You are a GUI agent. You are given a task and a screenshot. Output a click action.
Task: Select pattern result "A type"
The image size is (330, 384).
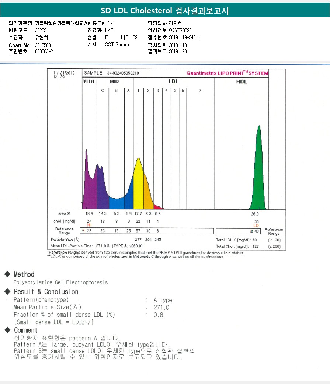pos(163,300)
